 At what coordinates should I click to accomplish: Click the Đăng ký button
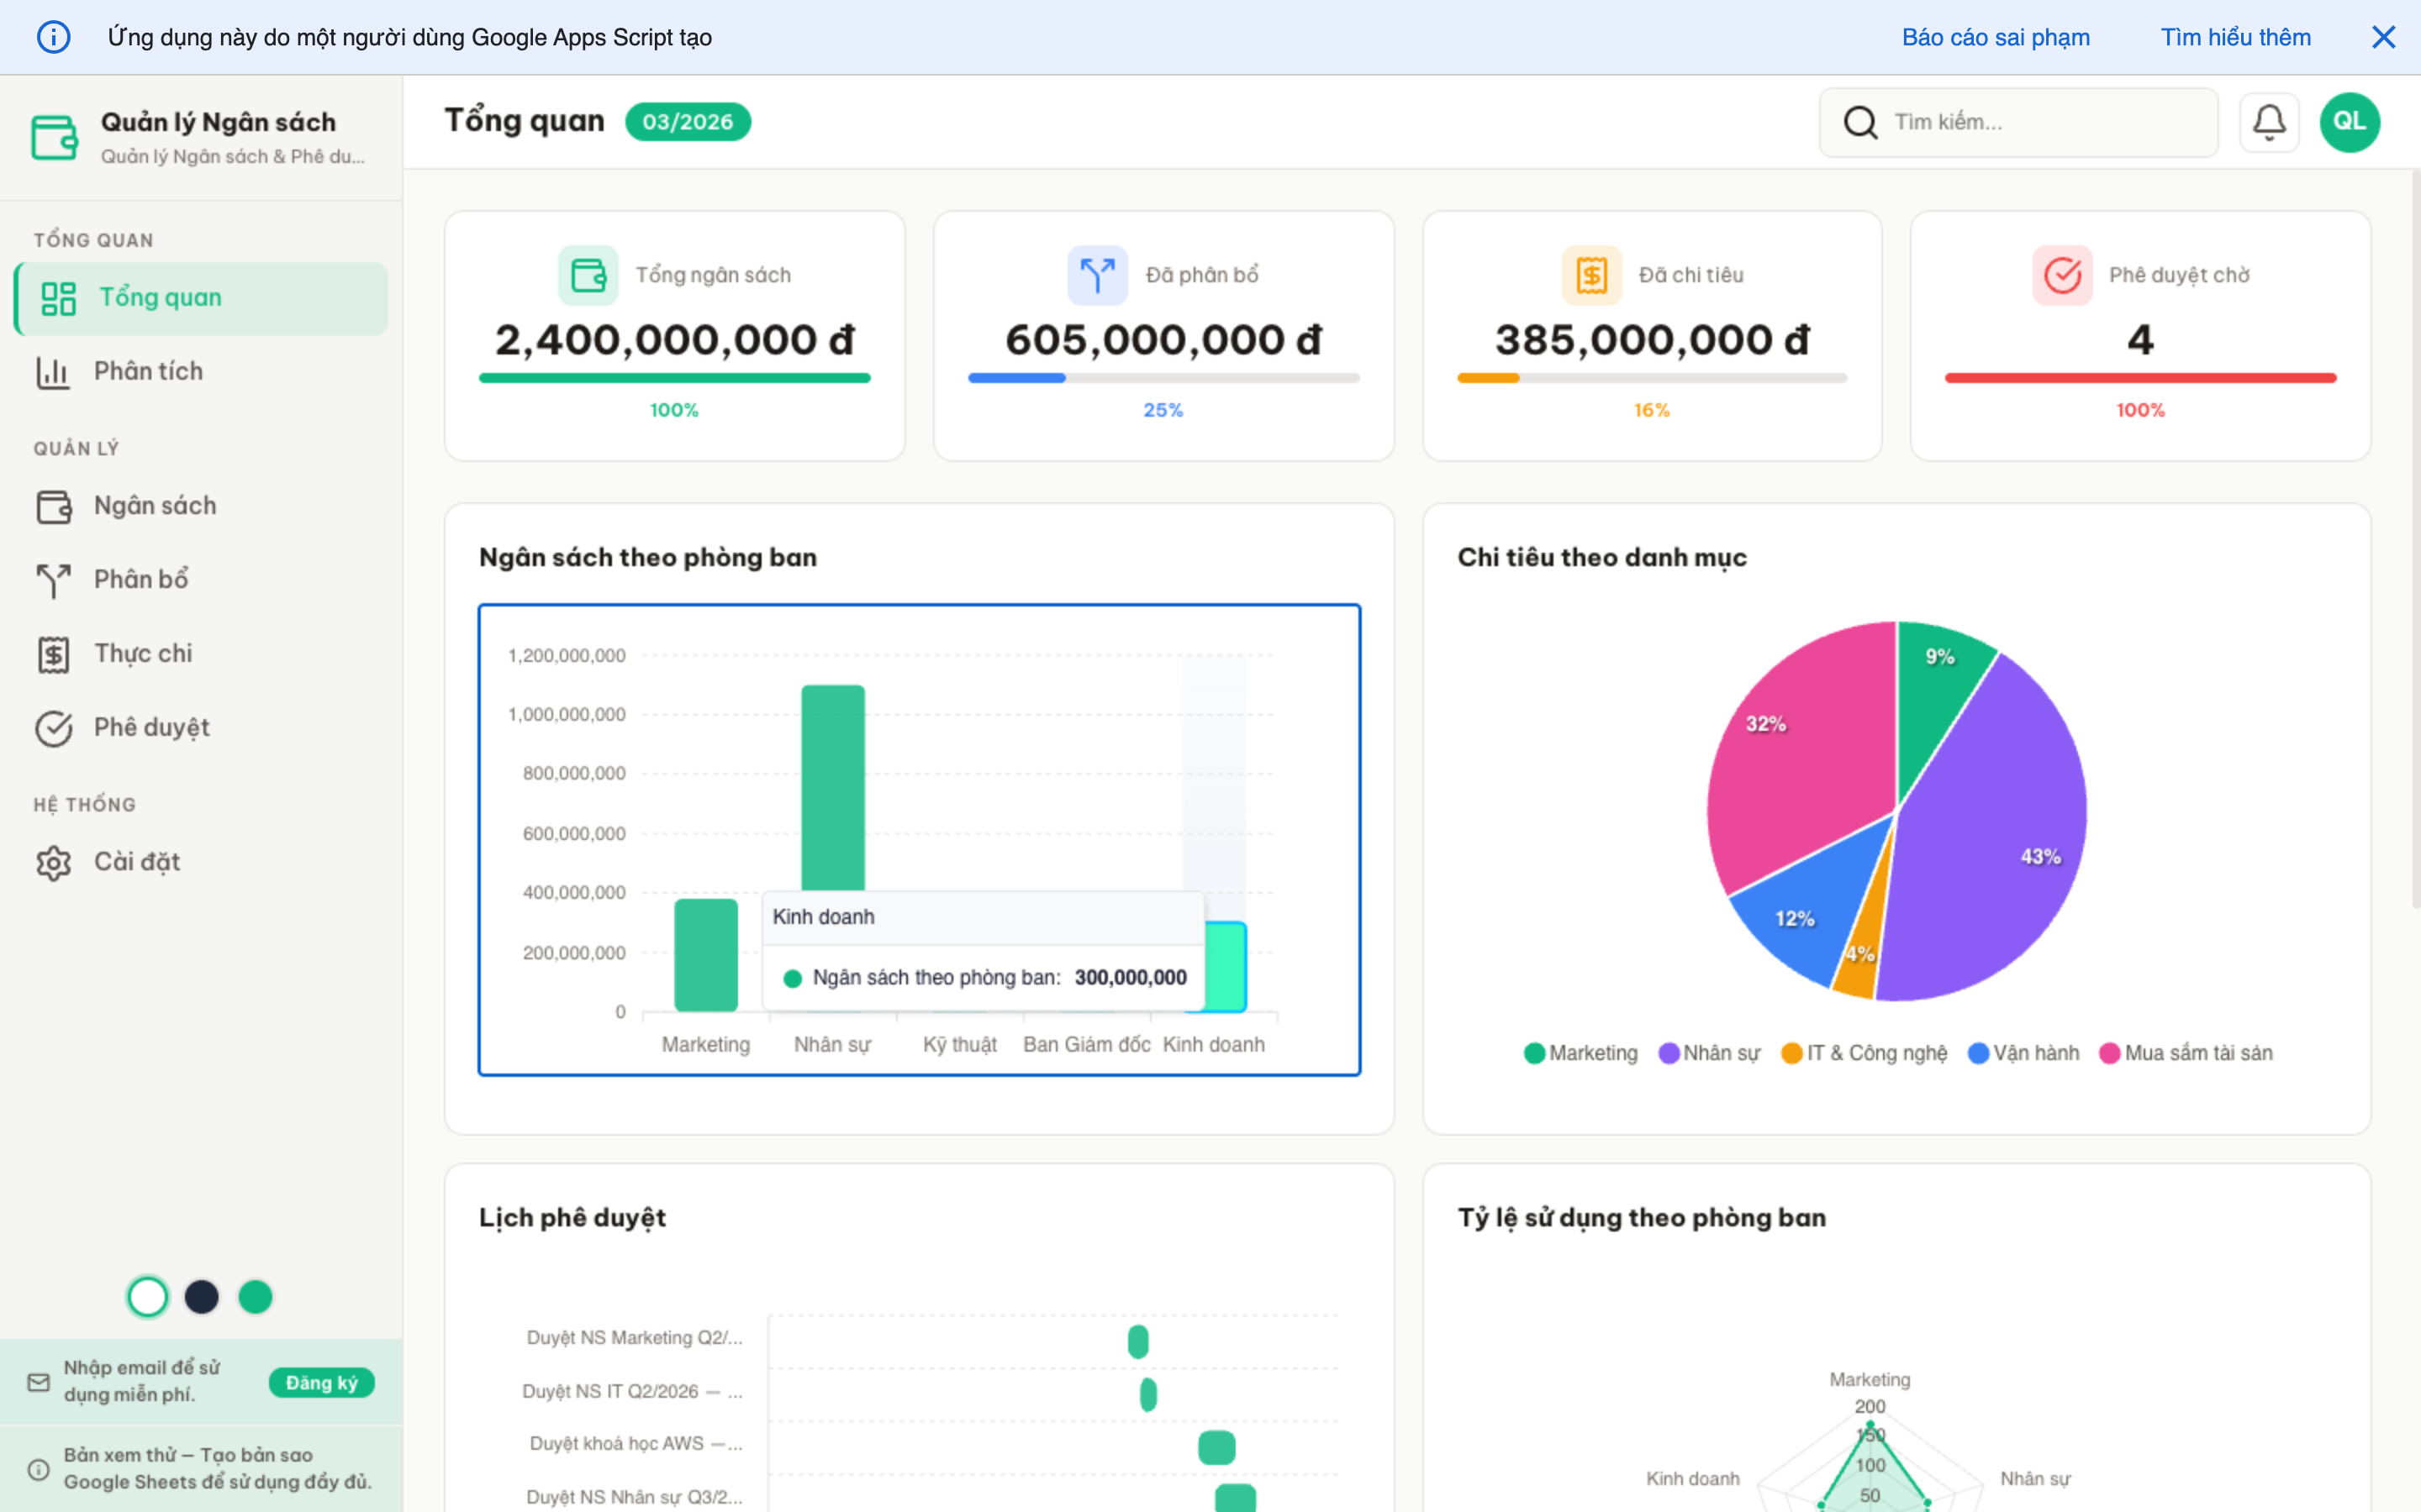pyautogui.click(x=321, y=1383)
